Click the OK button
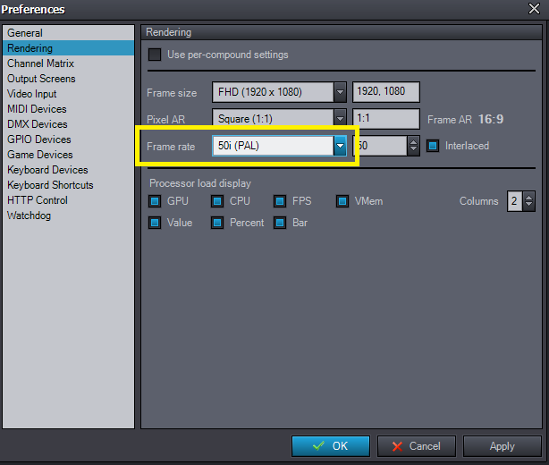This screenshot has height=465, width=549. coord(331,445)
